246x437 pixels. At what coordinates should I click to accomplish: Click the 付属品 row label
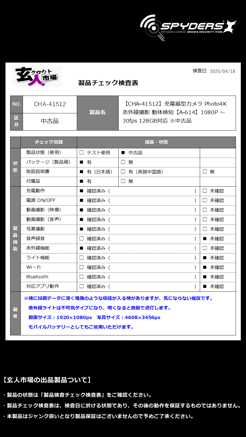tap(33, 181)
